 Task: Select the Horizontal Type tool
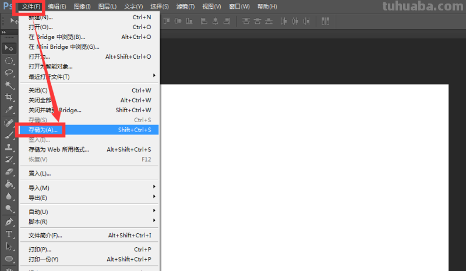9,234
